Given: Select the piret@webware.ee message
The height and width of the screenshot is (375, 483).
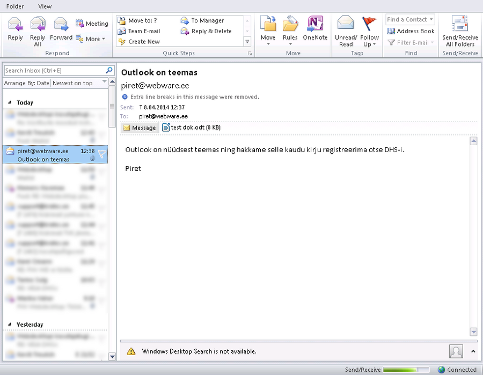Looking at the screenshot, I should (x=55, y=155).
